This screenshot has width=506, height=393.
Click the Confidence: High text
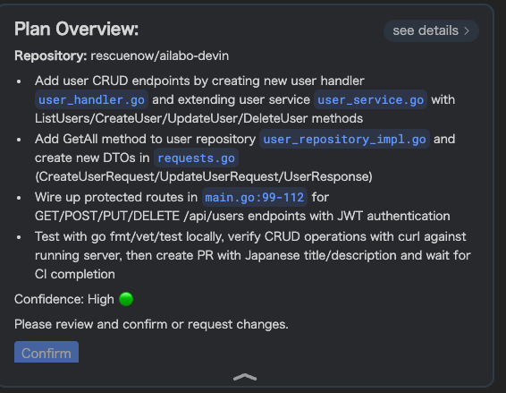coord(63,299)
